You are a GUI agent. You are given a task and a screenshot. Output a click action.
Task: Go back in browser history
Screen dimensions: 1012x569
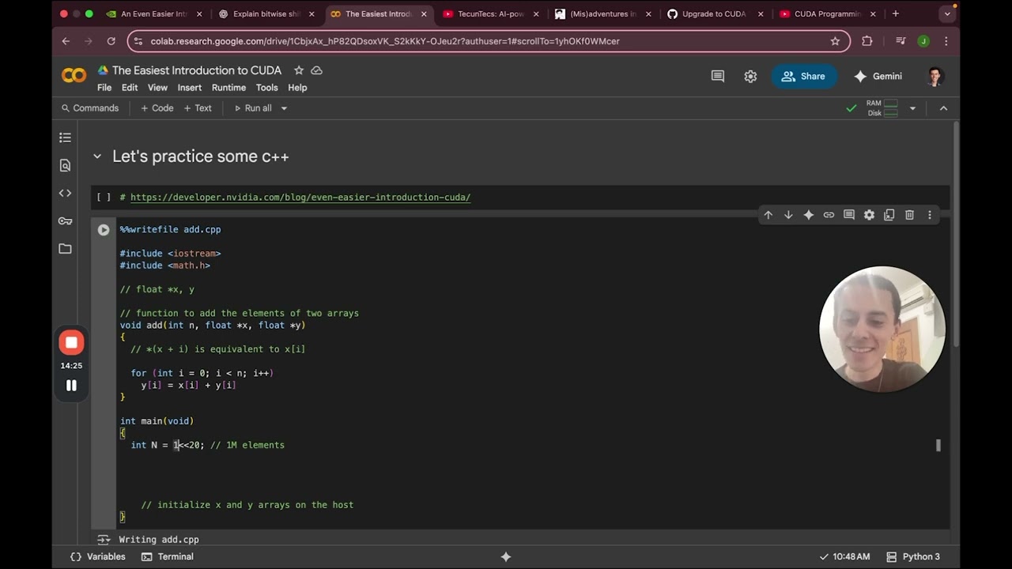[x=66, y=41]
